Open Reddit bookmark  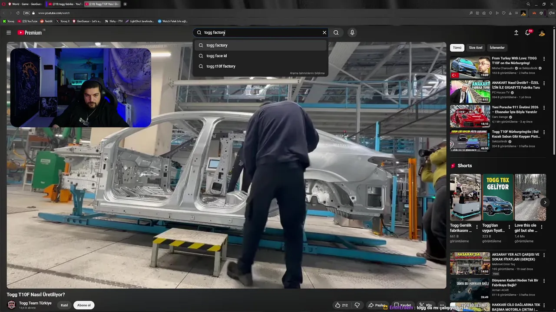47,21
